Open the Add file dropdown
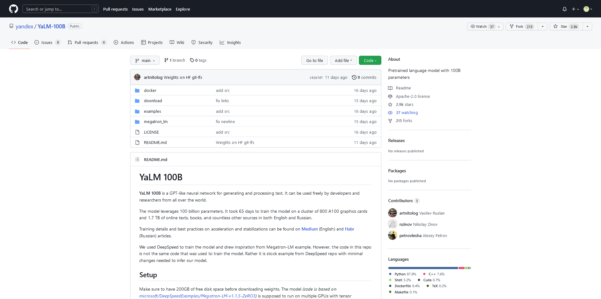The width and height of the screenshot is (601, 299). (x=343, y=60)
